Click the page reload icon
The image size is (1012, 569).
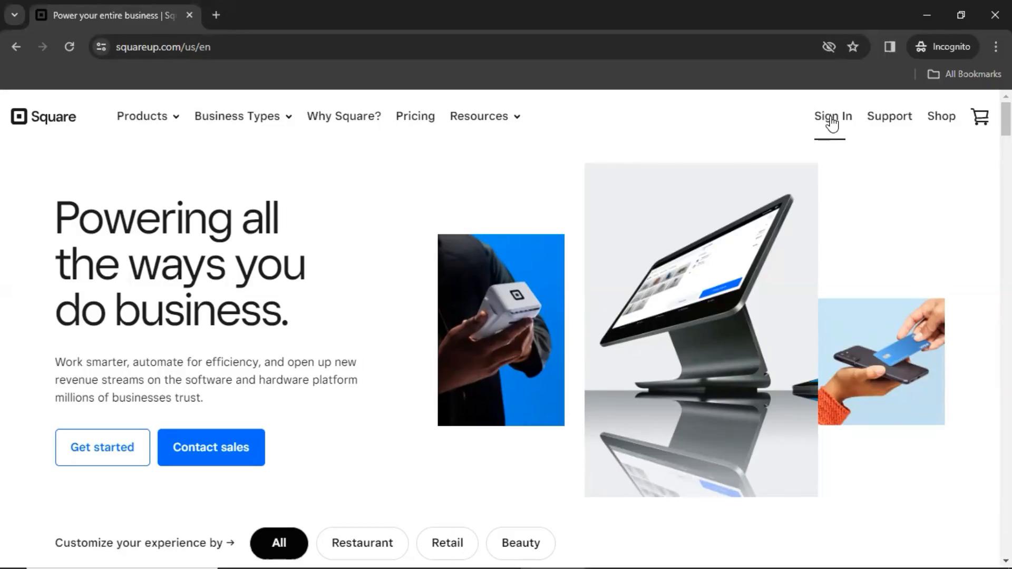[70, 46]
